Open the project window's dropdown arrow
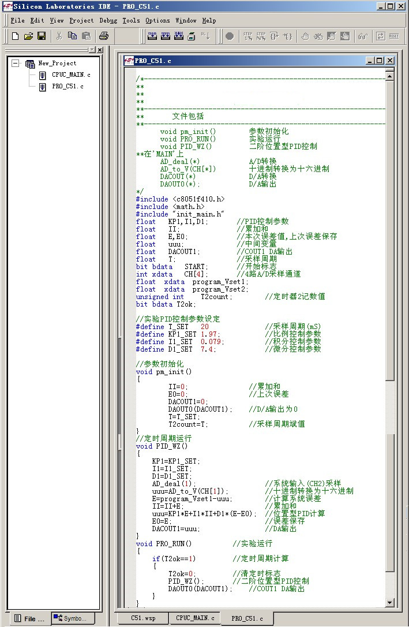Image resolution: width=409 pixels, height=627 pixels. tap(92, 50)
